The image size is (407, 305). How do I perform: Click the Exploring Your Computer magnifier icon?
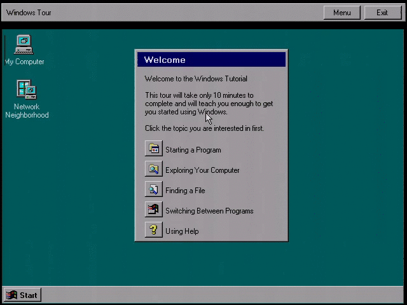click(154, 169)
